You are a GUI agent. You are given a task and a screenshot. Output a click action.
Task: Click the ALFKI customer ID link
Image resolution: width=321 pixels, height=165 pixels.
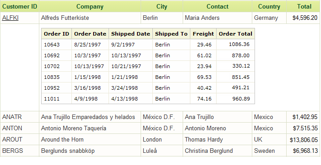[10, 18]
